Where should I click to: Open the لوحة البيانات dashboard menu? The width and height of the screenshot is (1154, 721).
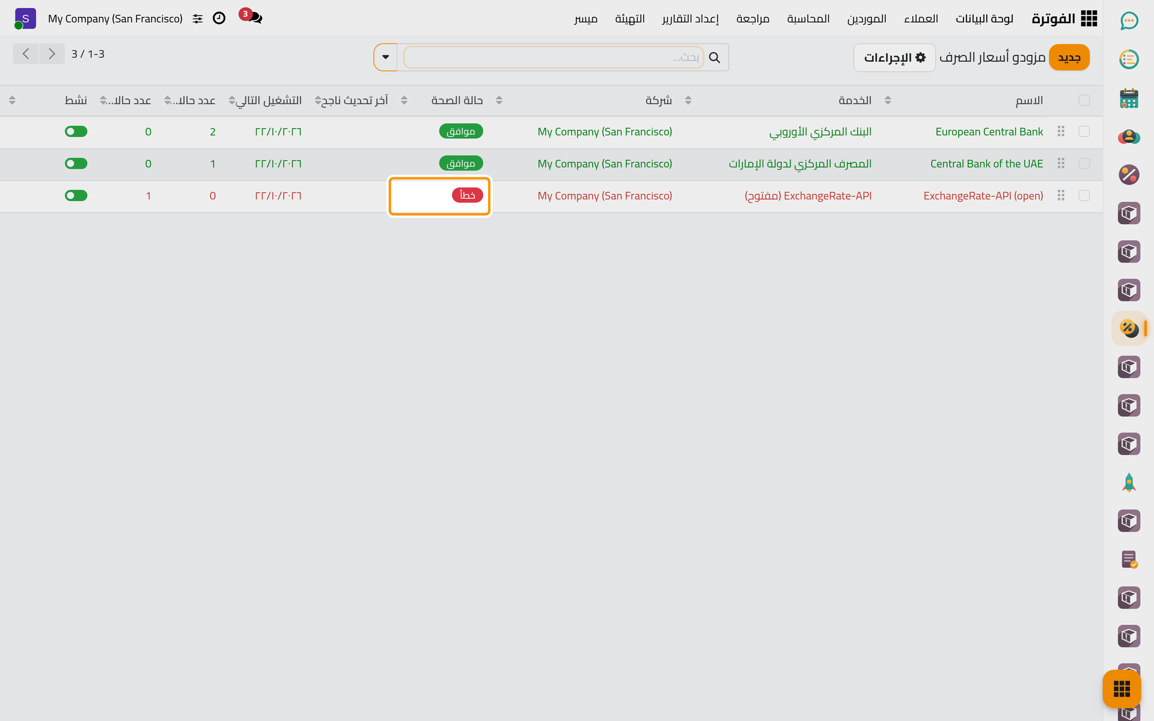[x=985, y=19]
